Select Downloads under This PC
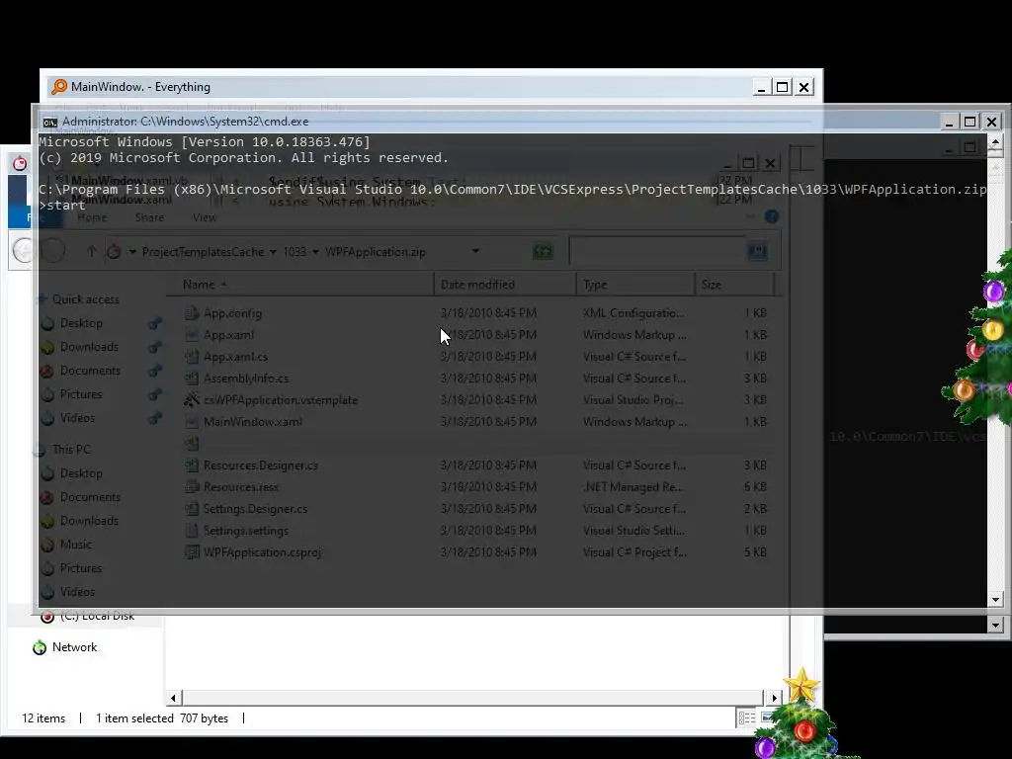The width and height of the screenshot is (1012, 759). pyautogui.click(x=89, y=521)
